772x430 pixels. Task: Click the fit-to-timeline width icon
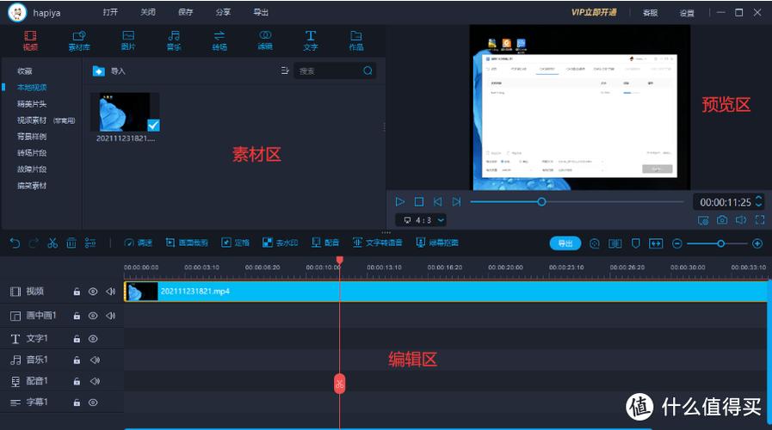pyautogui.click(x=656, y=243)
